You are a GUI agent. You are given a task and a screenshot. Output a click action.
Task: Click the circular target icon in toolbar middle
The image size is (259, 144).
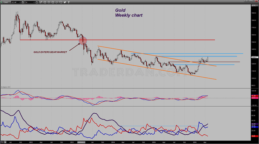49,2
